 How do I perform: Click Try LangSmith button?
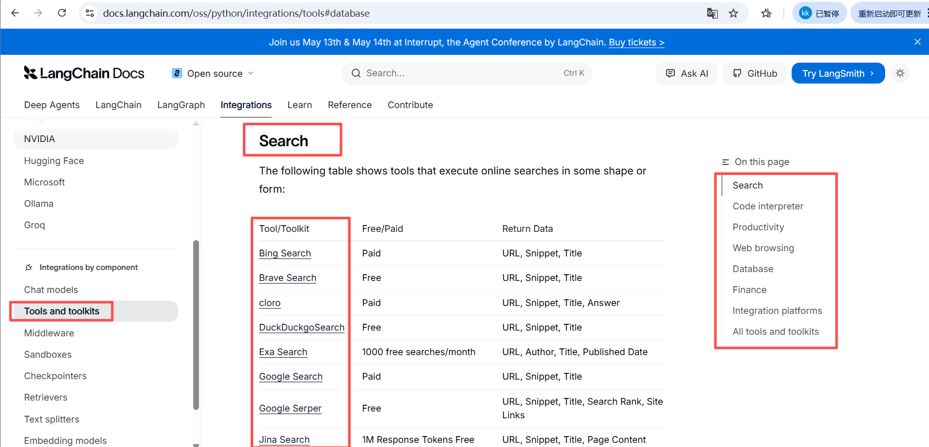pos(838,74)
